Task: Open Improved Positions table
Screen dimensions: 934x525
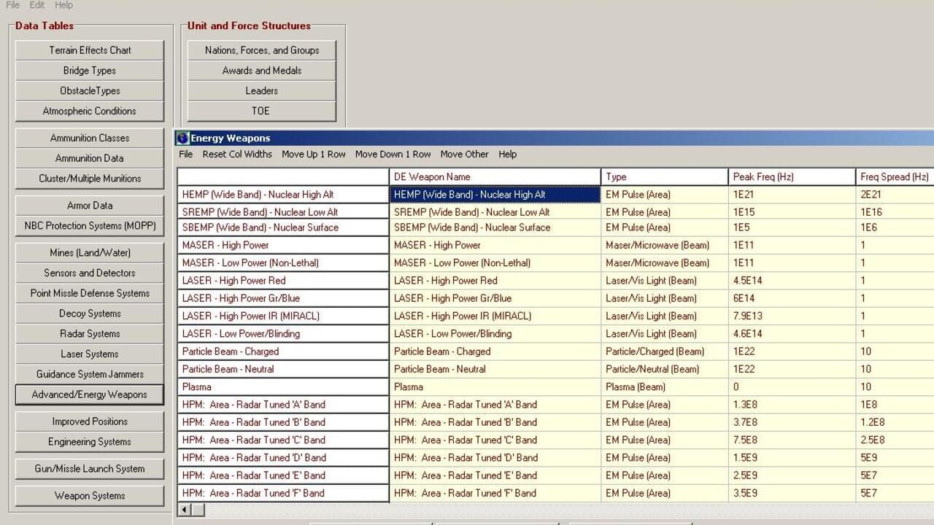Action: 90,421
